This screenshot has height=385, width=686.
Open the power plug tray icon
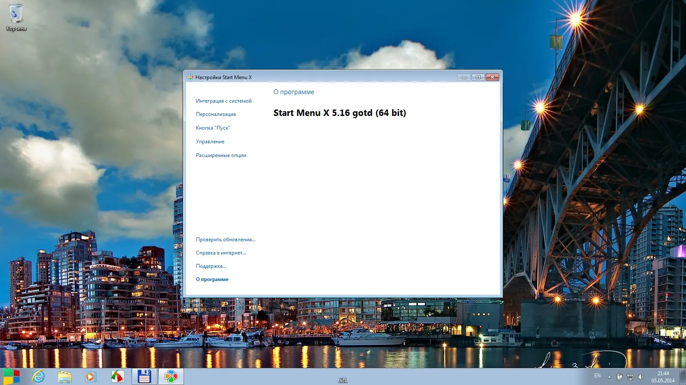(620, 377)
